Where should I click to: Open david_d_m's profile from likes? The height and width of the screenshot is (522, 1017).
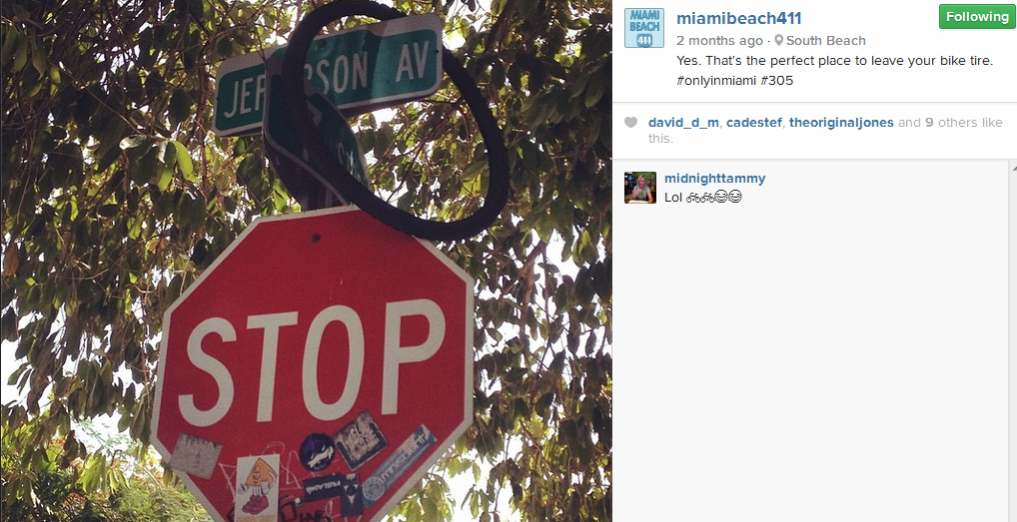point(683,123)
